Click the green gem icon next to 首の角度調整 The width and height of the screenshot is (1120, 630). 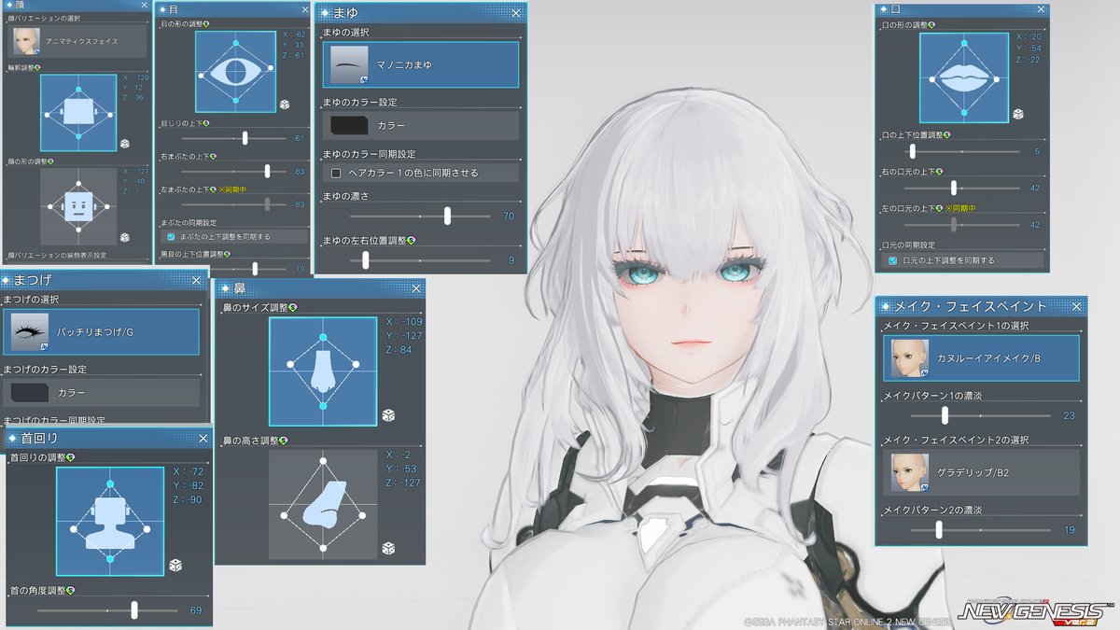click(x=70, y=590)
